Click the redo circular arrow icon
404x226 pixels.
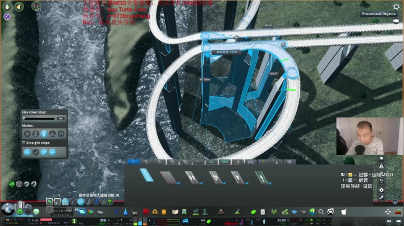[x=34, y=184]
